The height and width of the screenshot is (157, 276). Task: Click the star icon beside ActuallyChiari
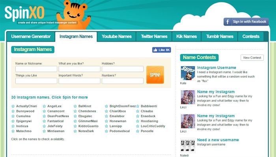coord(13,106)
